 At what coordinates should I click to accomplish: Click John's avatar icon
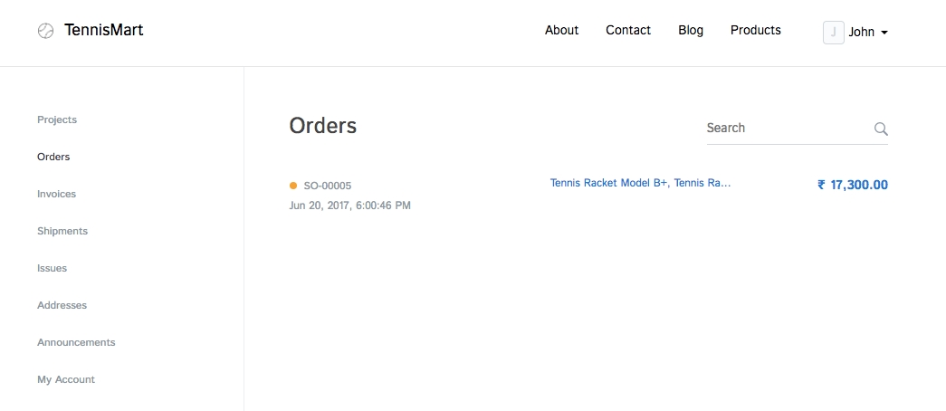tap(833, 32)
